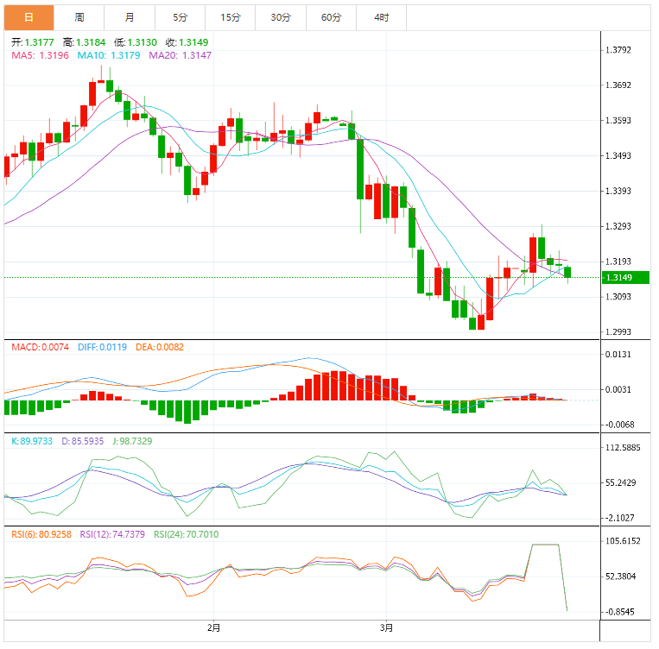Click the 收: 1.3149 closing price
The image size is (659, 649).
pyautogui.click(x=187, y=42)
